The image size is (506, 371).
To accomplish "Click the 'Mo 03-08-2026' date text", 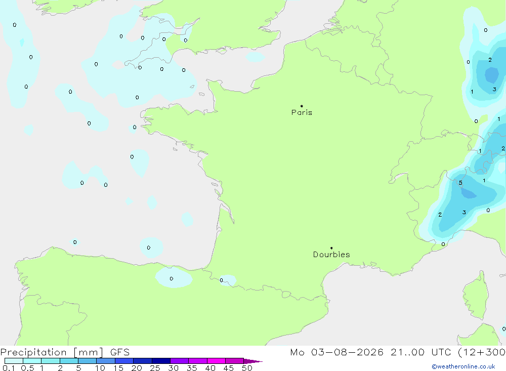I will [x=336, y=352].
